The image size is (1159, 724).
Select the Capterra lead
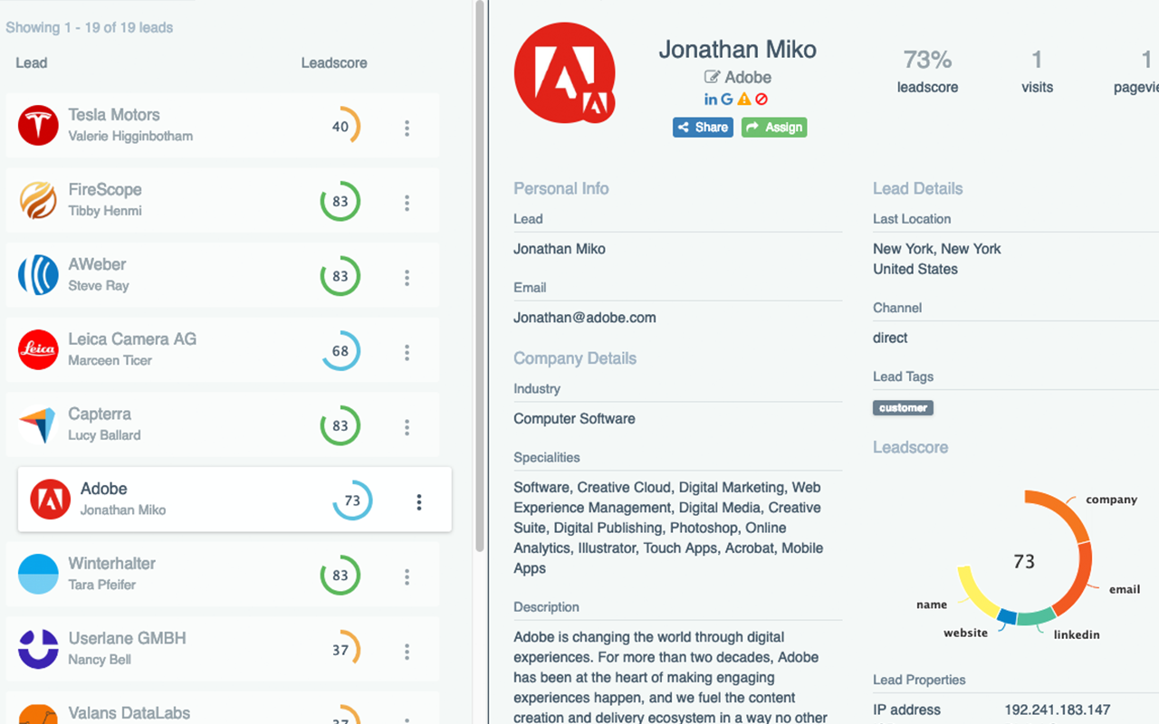coord(223,424)
